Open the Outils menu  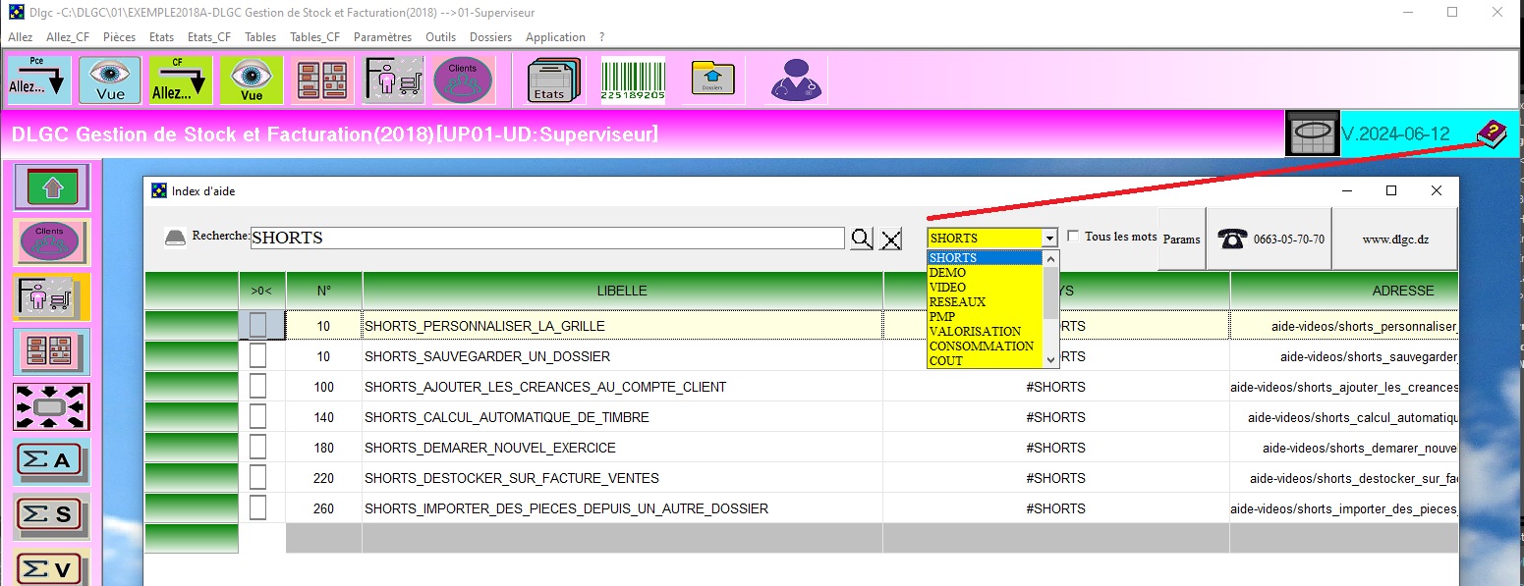pos(440,37)
